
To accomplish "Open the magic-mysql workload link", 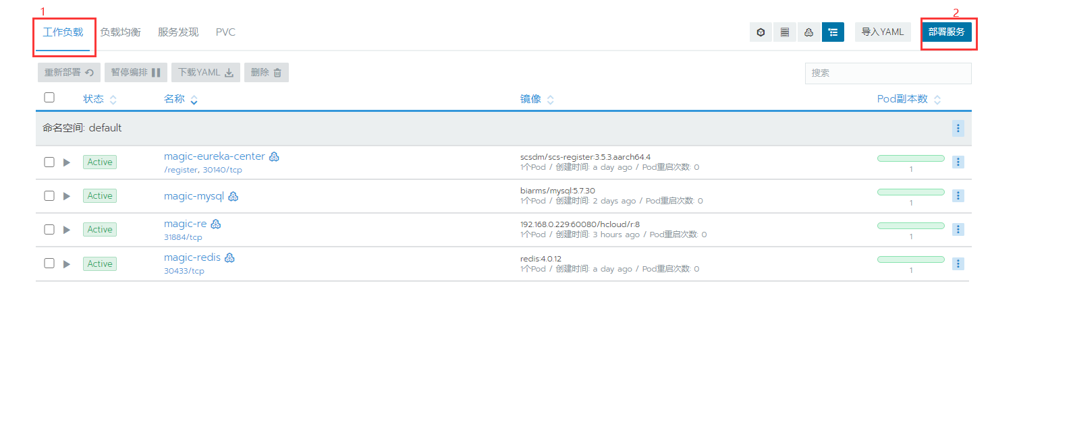I will click(x=194, y=196).
